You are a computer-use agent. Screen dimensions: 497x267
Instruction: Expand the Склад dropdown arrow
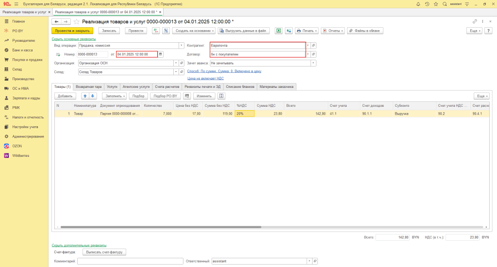pyautogui.click(x=176, y=72)
